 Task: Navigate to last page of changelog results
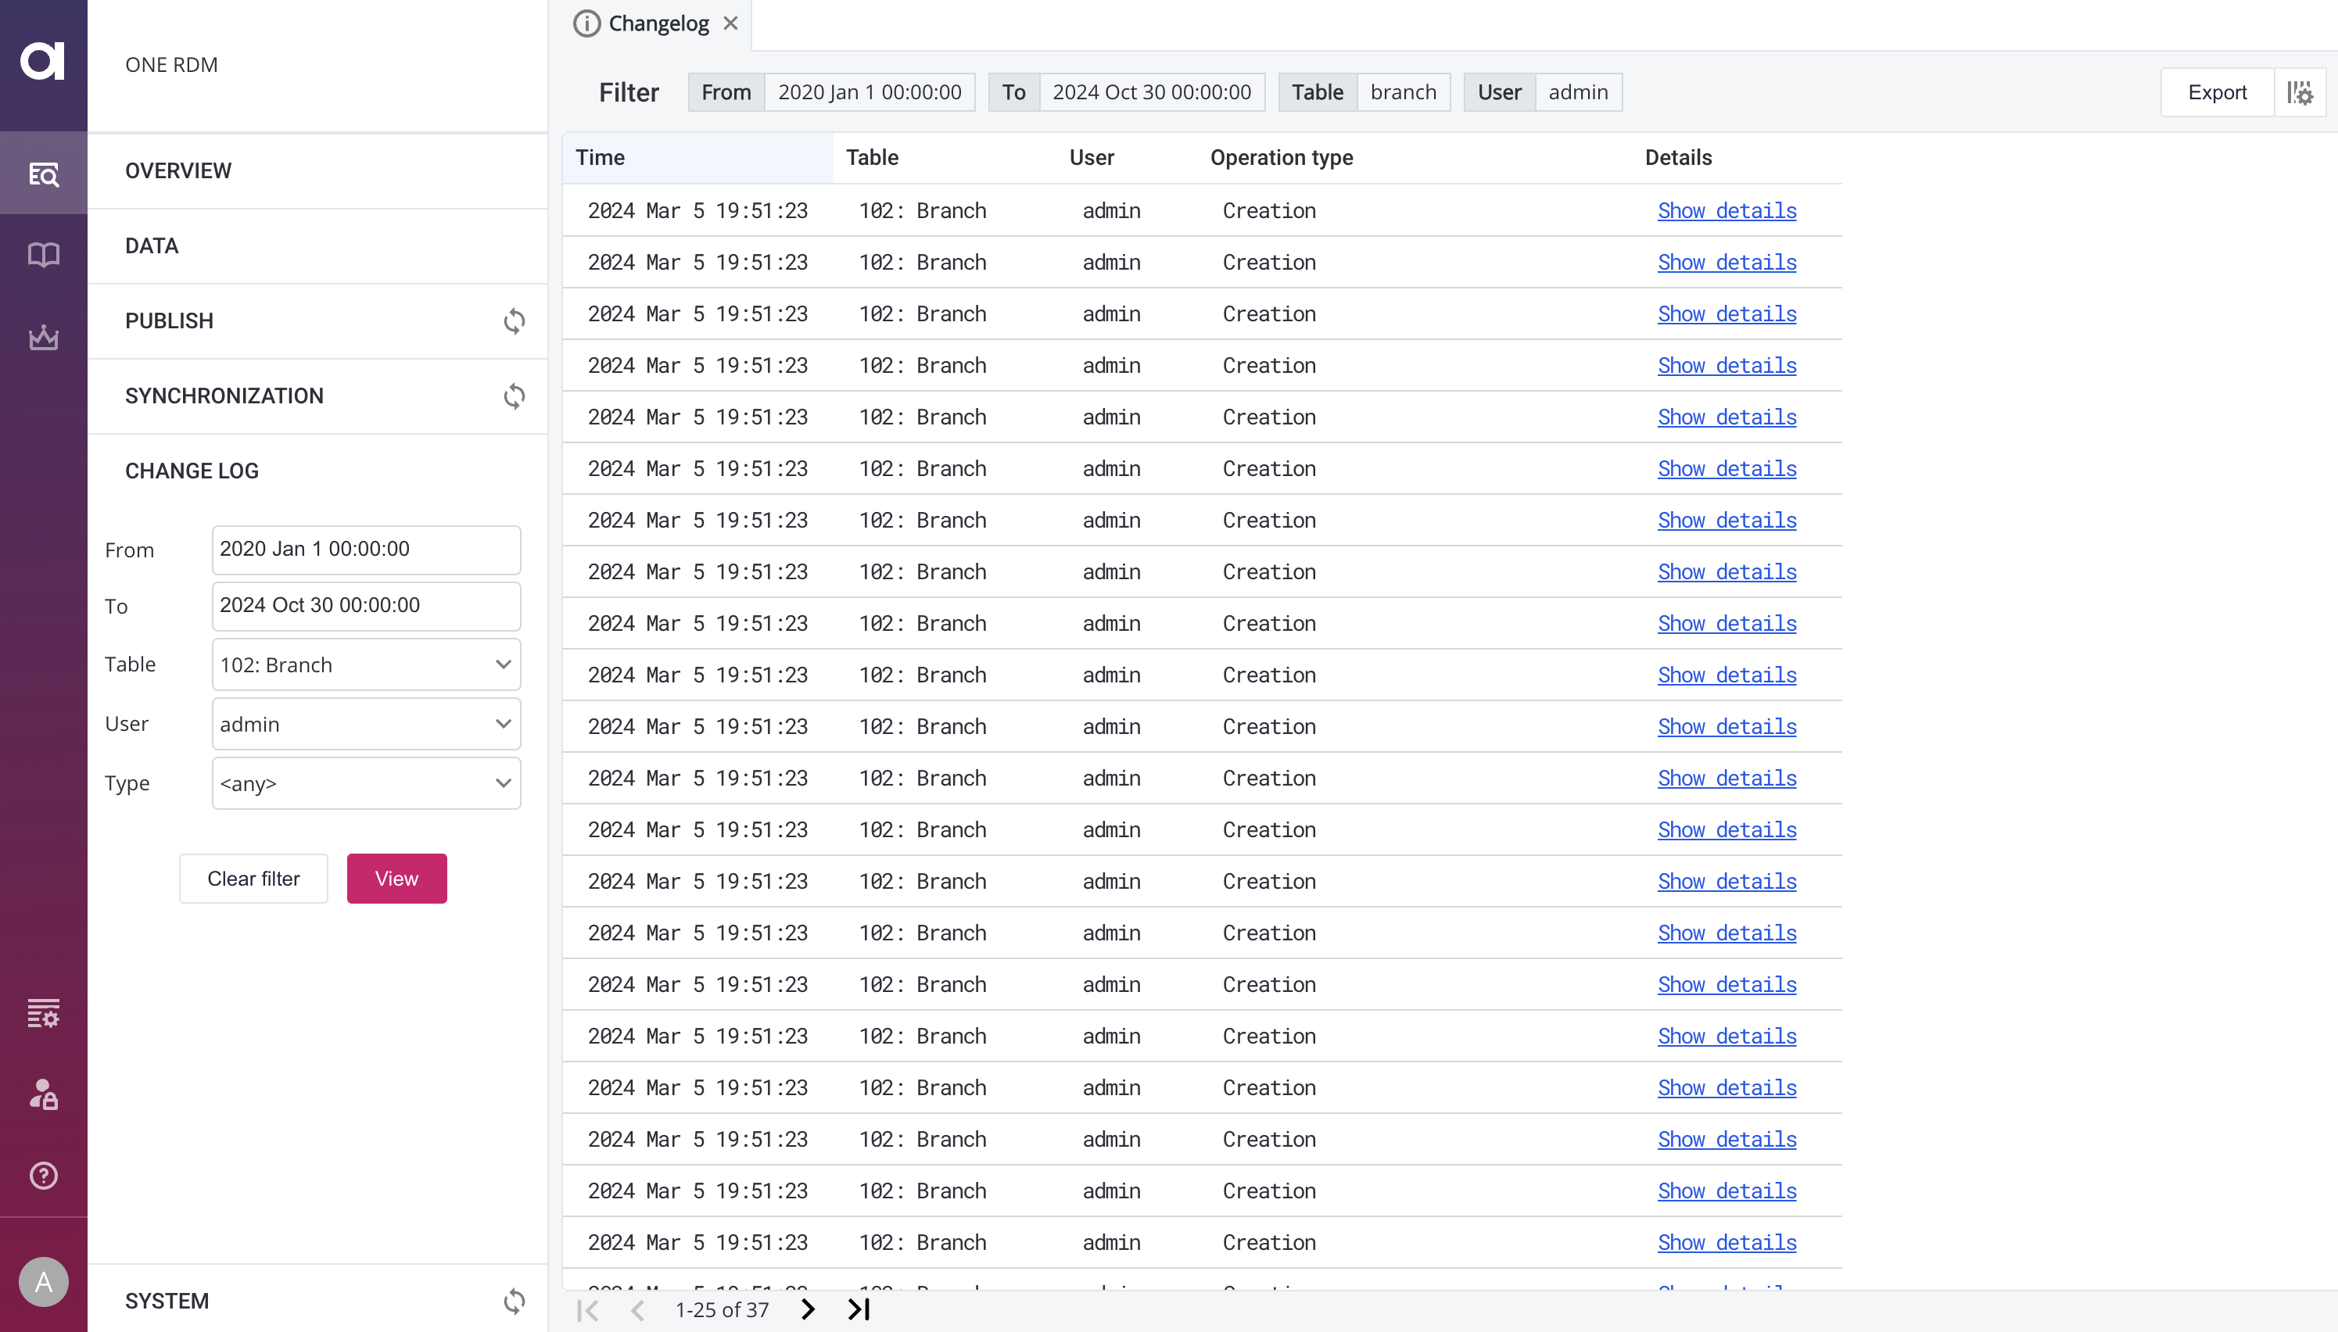tap(861, 1309)
